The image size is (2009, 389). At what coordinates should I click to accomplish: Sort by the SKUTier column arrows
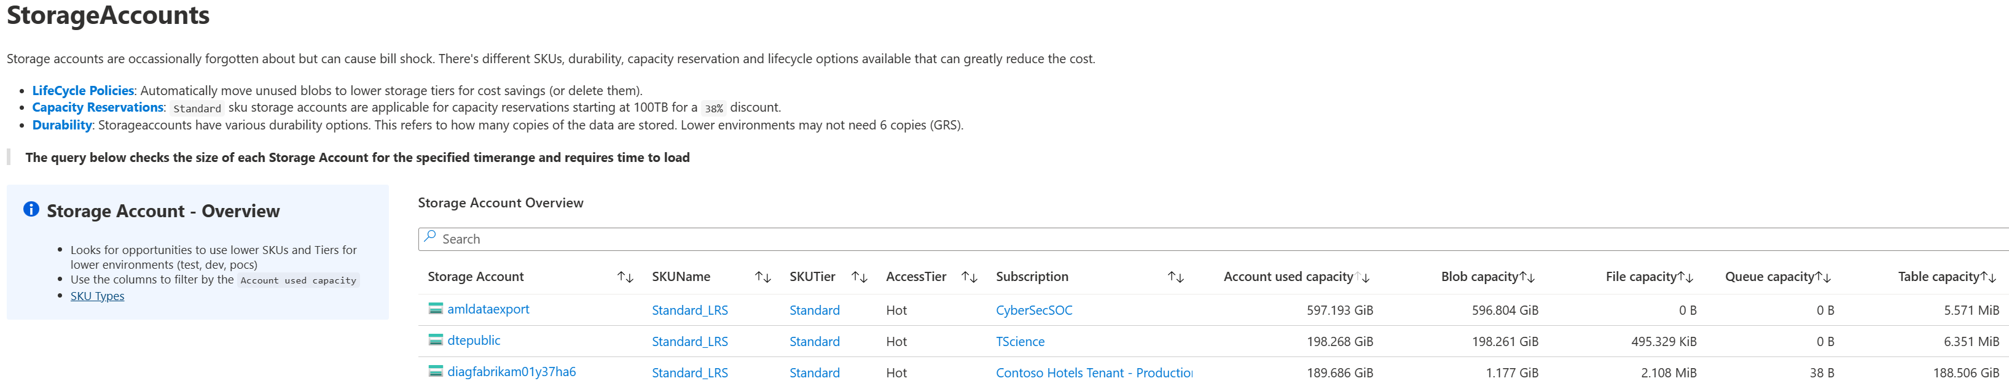[x=860, y=277]
